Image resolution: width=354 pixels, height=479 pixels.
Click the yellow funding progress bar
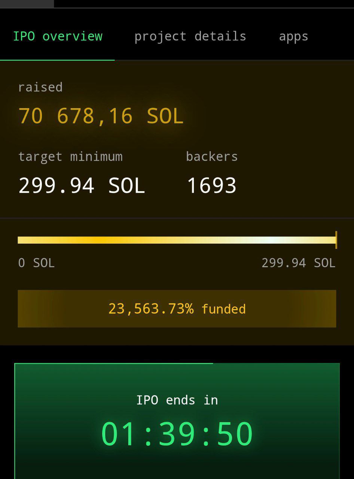pyautogui.click(x=150, y=240)
